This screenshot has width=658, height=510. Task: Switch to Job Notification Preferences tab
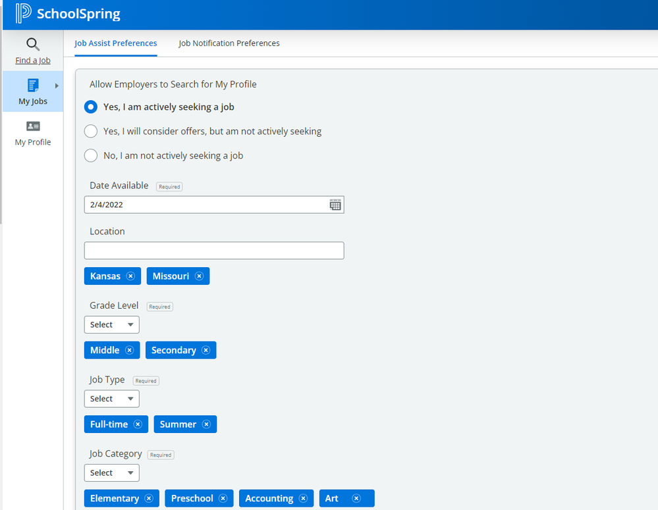(229, 43)
